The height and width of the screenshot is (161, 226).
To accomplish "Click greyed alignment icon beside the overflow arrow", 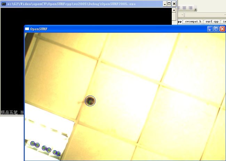I will tap(191, 8).
